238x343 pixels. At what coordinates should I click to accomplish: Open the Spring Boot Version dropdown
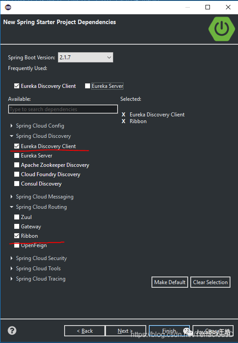click(86, 57)
